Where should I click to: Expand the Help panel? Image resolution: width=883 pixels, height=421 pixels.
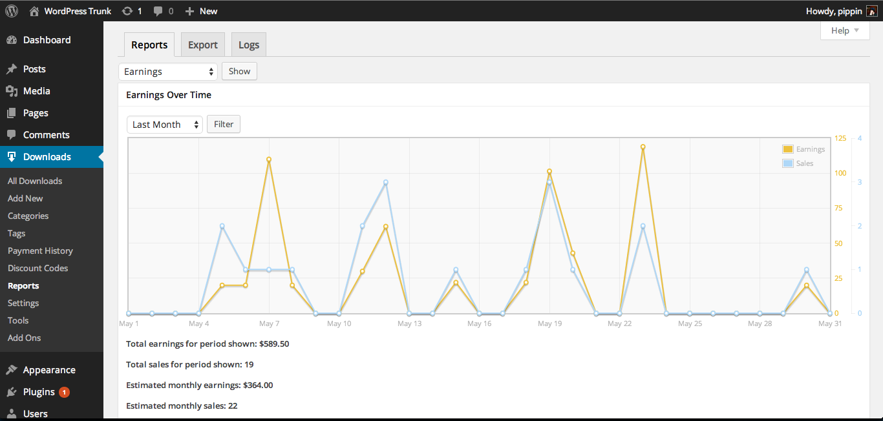click(x=845, y=30)
